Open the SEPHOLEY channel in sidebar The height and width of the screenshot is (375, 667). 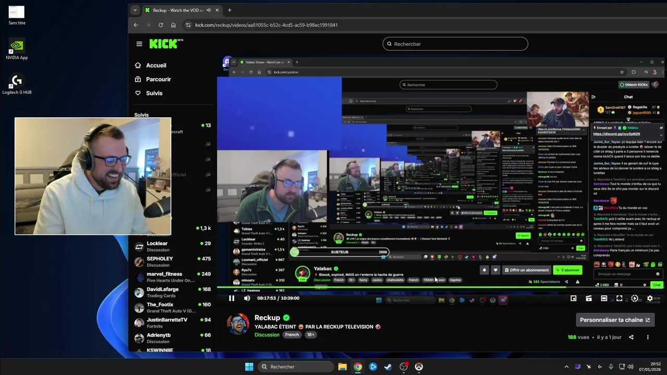(x=173, y=262)
